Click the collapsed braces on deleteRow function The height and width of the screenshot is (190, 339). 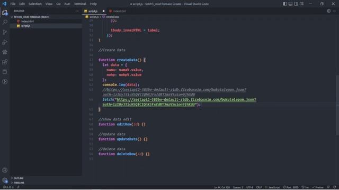[147, 154]
